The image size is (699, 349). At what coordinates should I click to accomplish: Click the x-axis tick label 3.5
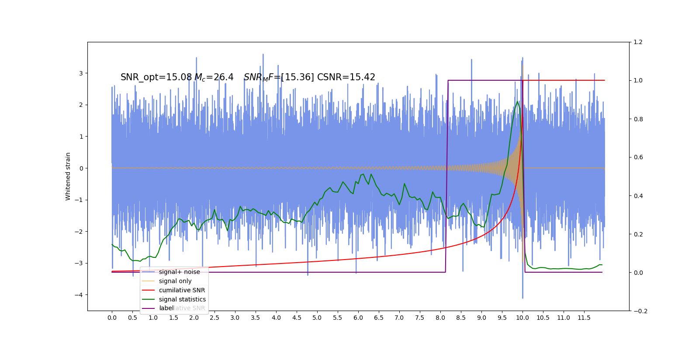tap(256, 318)
